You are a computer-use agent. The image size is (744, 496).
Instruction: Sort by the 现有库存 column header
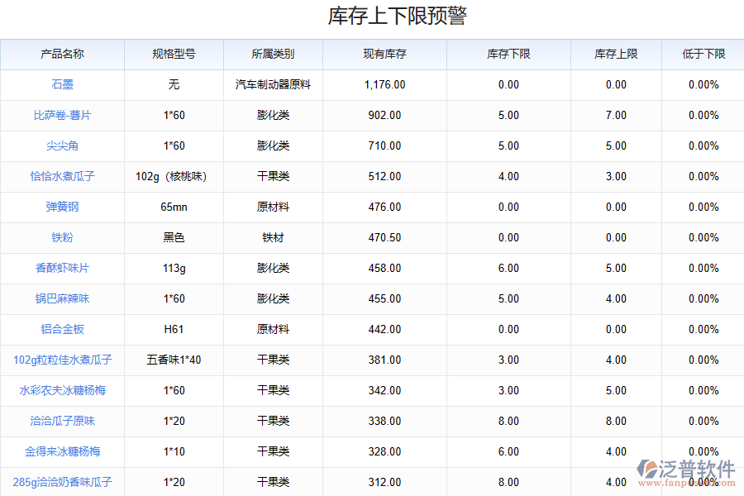coord(384,54)
